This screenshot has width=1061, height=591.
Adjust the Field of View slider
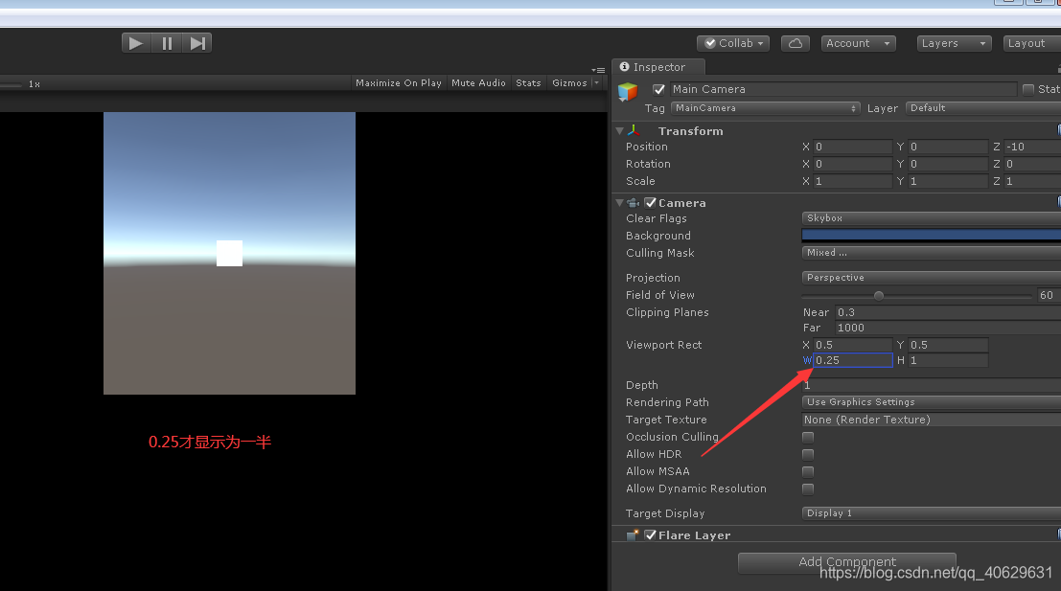tap(879, 295)
